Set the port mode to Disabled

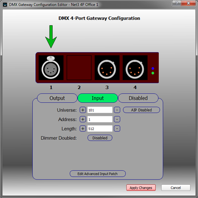tap(138, 98)
